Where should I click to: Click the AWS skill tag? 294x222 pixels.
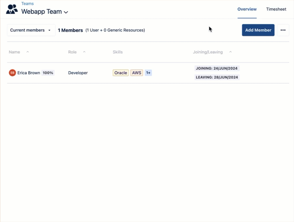[137, 73]
